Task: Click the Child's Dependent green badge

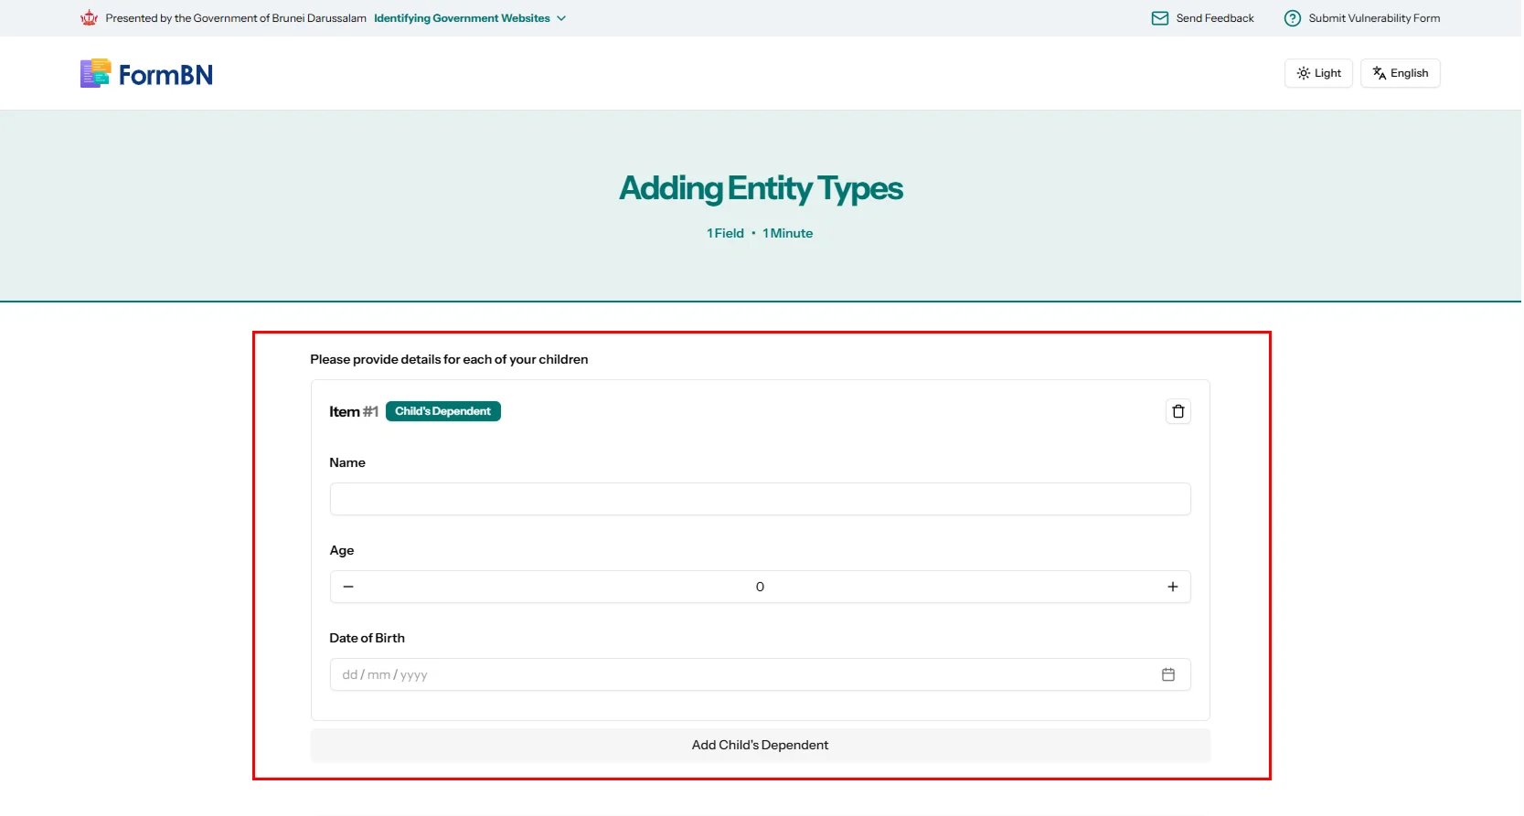Action: 442,411
